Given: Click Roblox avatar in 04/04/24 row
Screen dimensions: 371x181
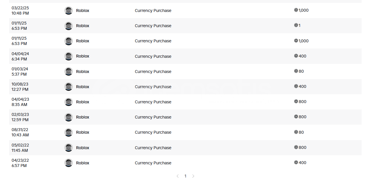Looking at the screenshot, I should point(68,56).
